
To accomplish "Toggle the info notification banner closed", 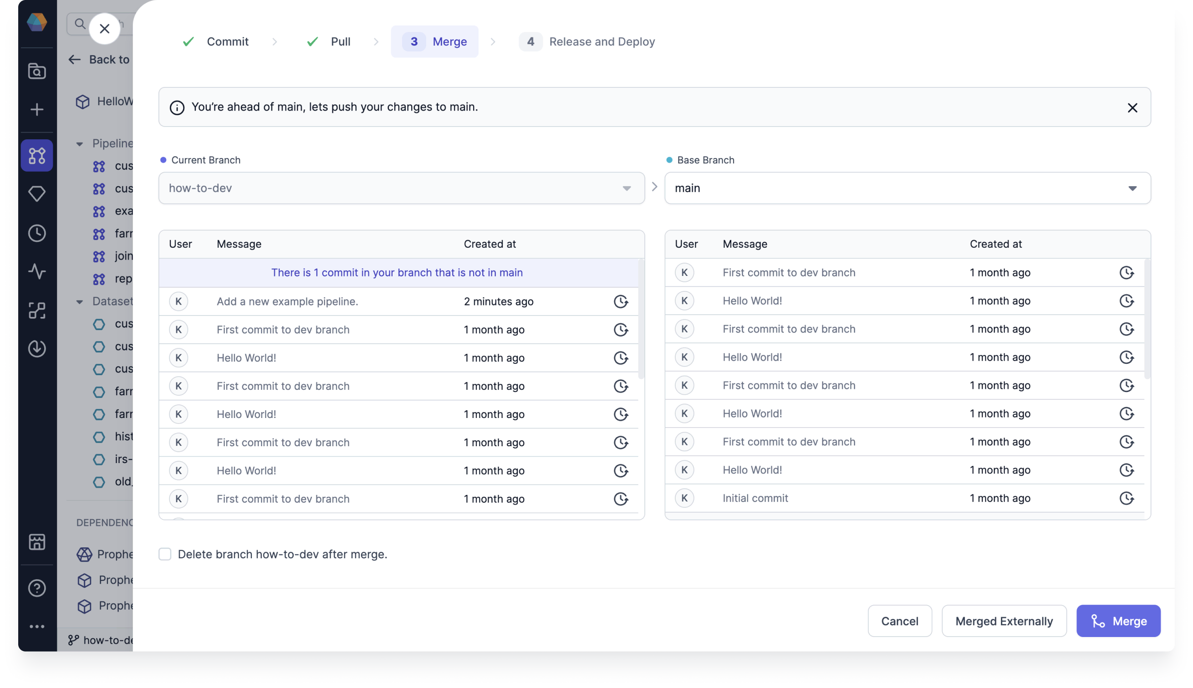I will point(1132,107).
